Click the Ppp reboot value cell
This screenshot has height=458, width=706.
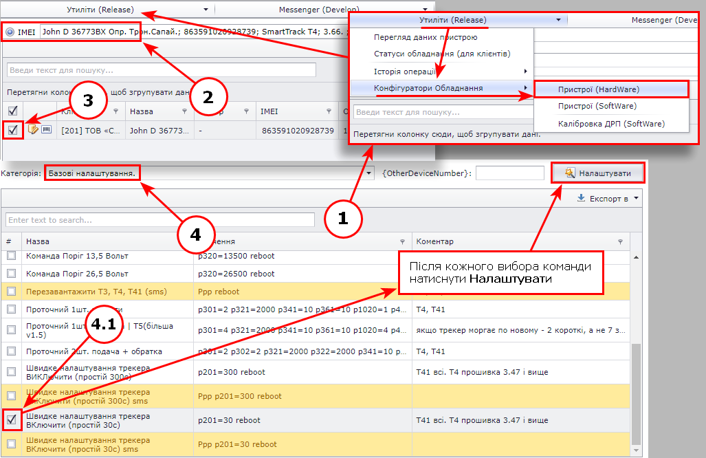point(302,292)
